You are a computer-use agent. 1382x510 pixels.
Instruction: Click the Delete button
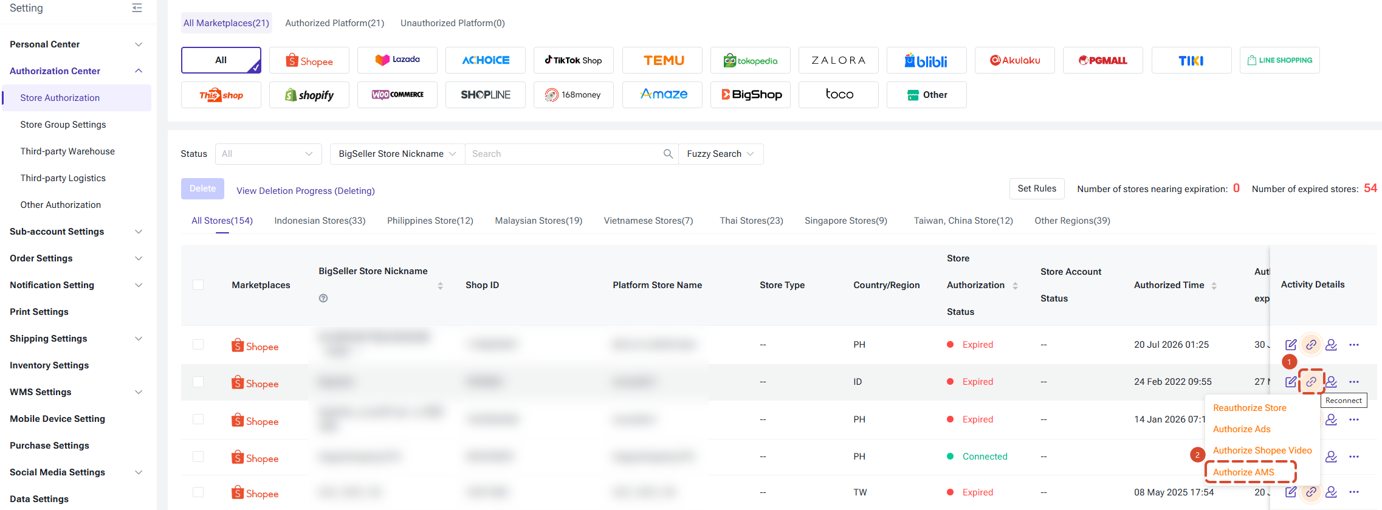coord(202,188)
